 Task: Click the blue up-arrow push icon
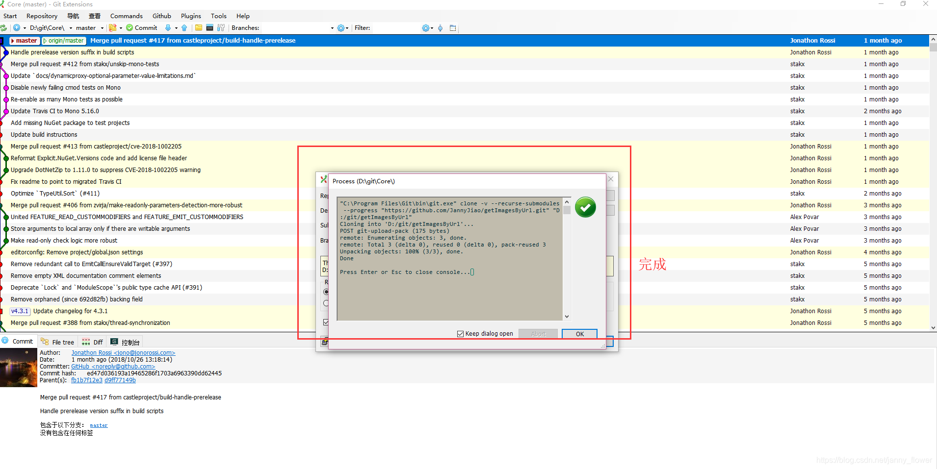[184, 28]
